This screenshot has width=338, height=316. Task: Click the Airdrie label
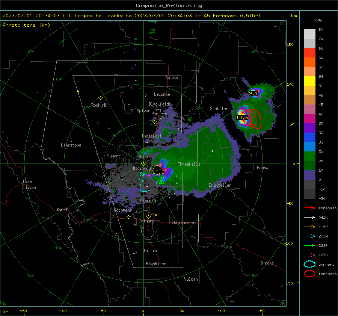pyautogui.click(x=148, y=201)
